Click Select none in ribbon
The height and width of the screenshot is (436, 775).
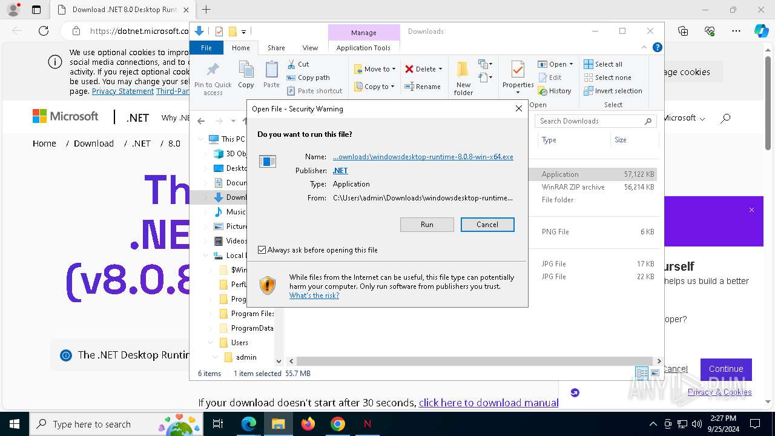pos(607,78)
